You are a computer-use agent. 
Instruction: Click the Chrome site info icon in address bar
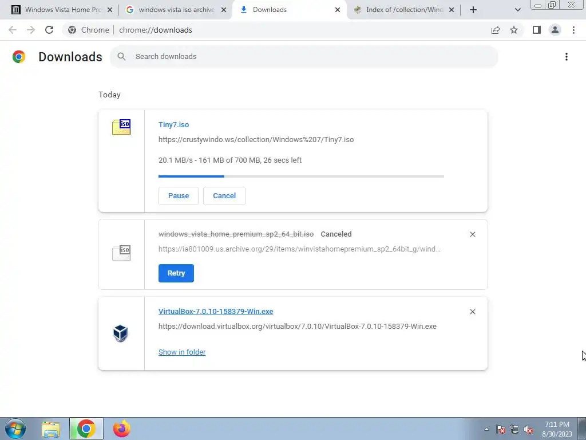(x=72, y=30)
